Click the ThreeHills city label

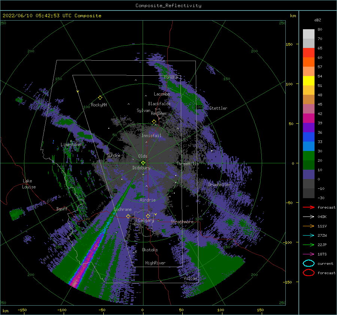point(188,164)
